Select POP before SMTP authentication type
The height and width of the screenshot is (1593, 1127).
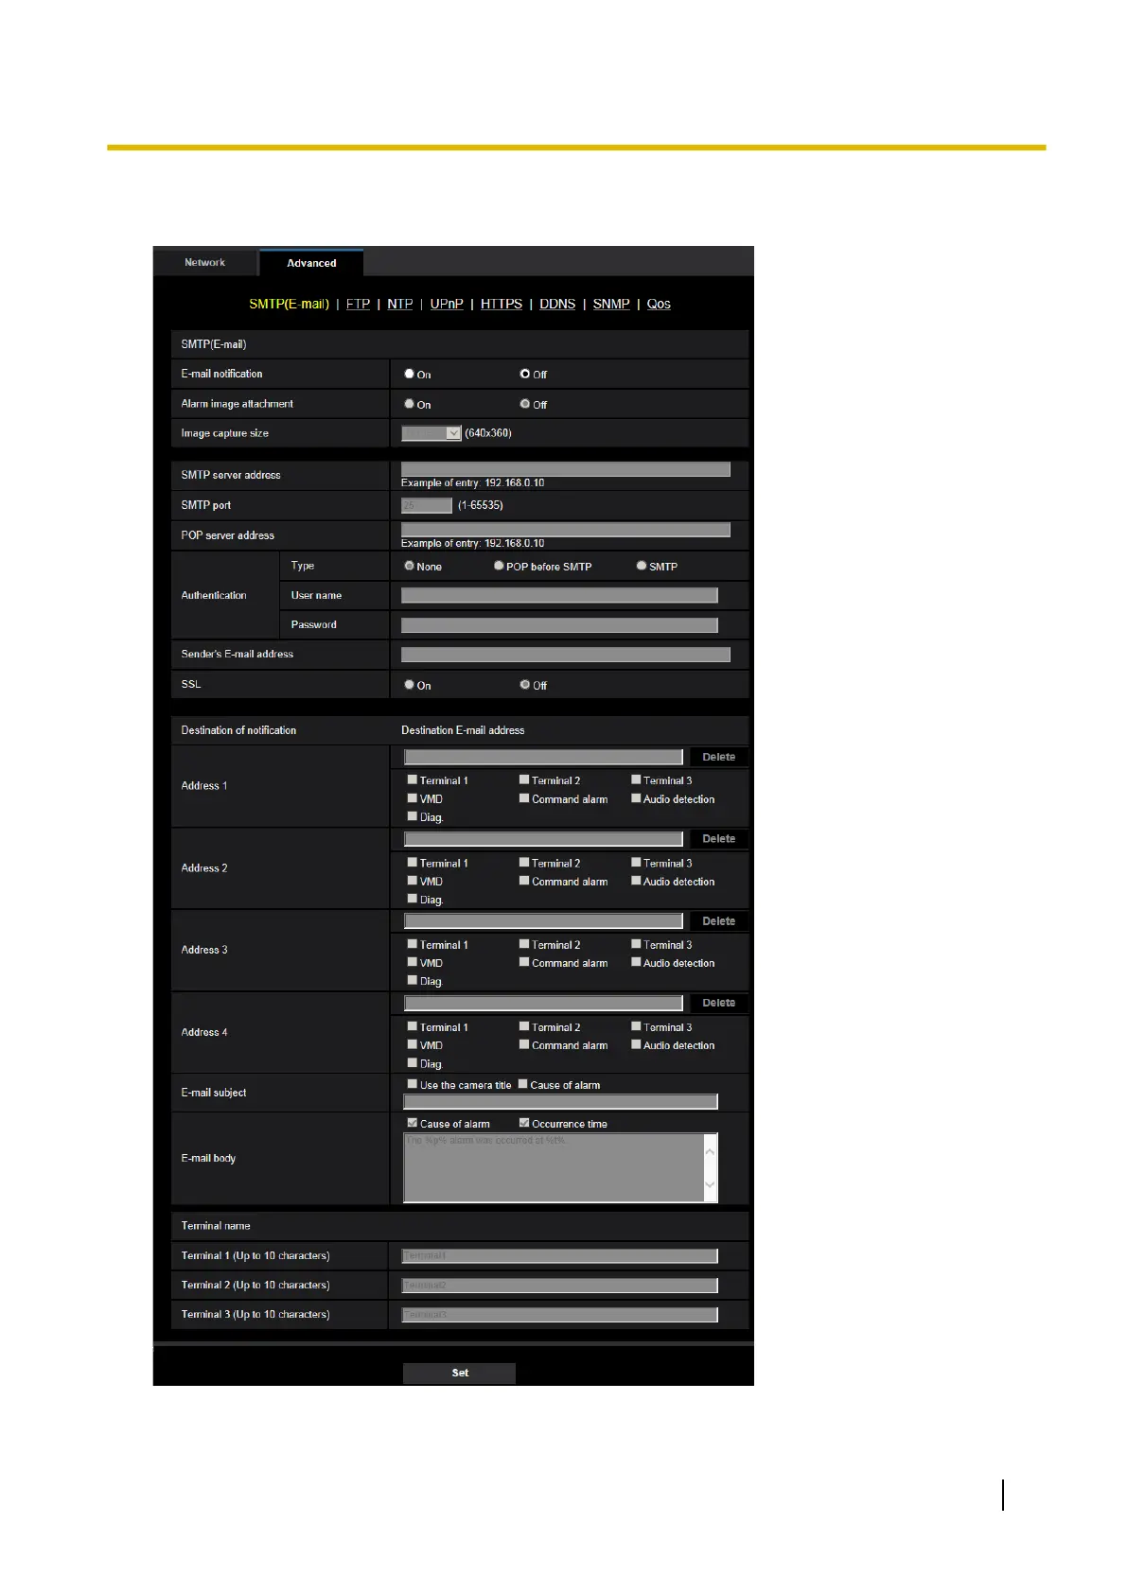point(499,566)
